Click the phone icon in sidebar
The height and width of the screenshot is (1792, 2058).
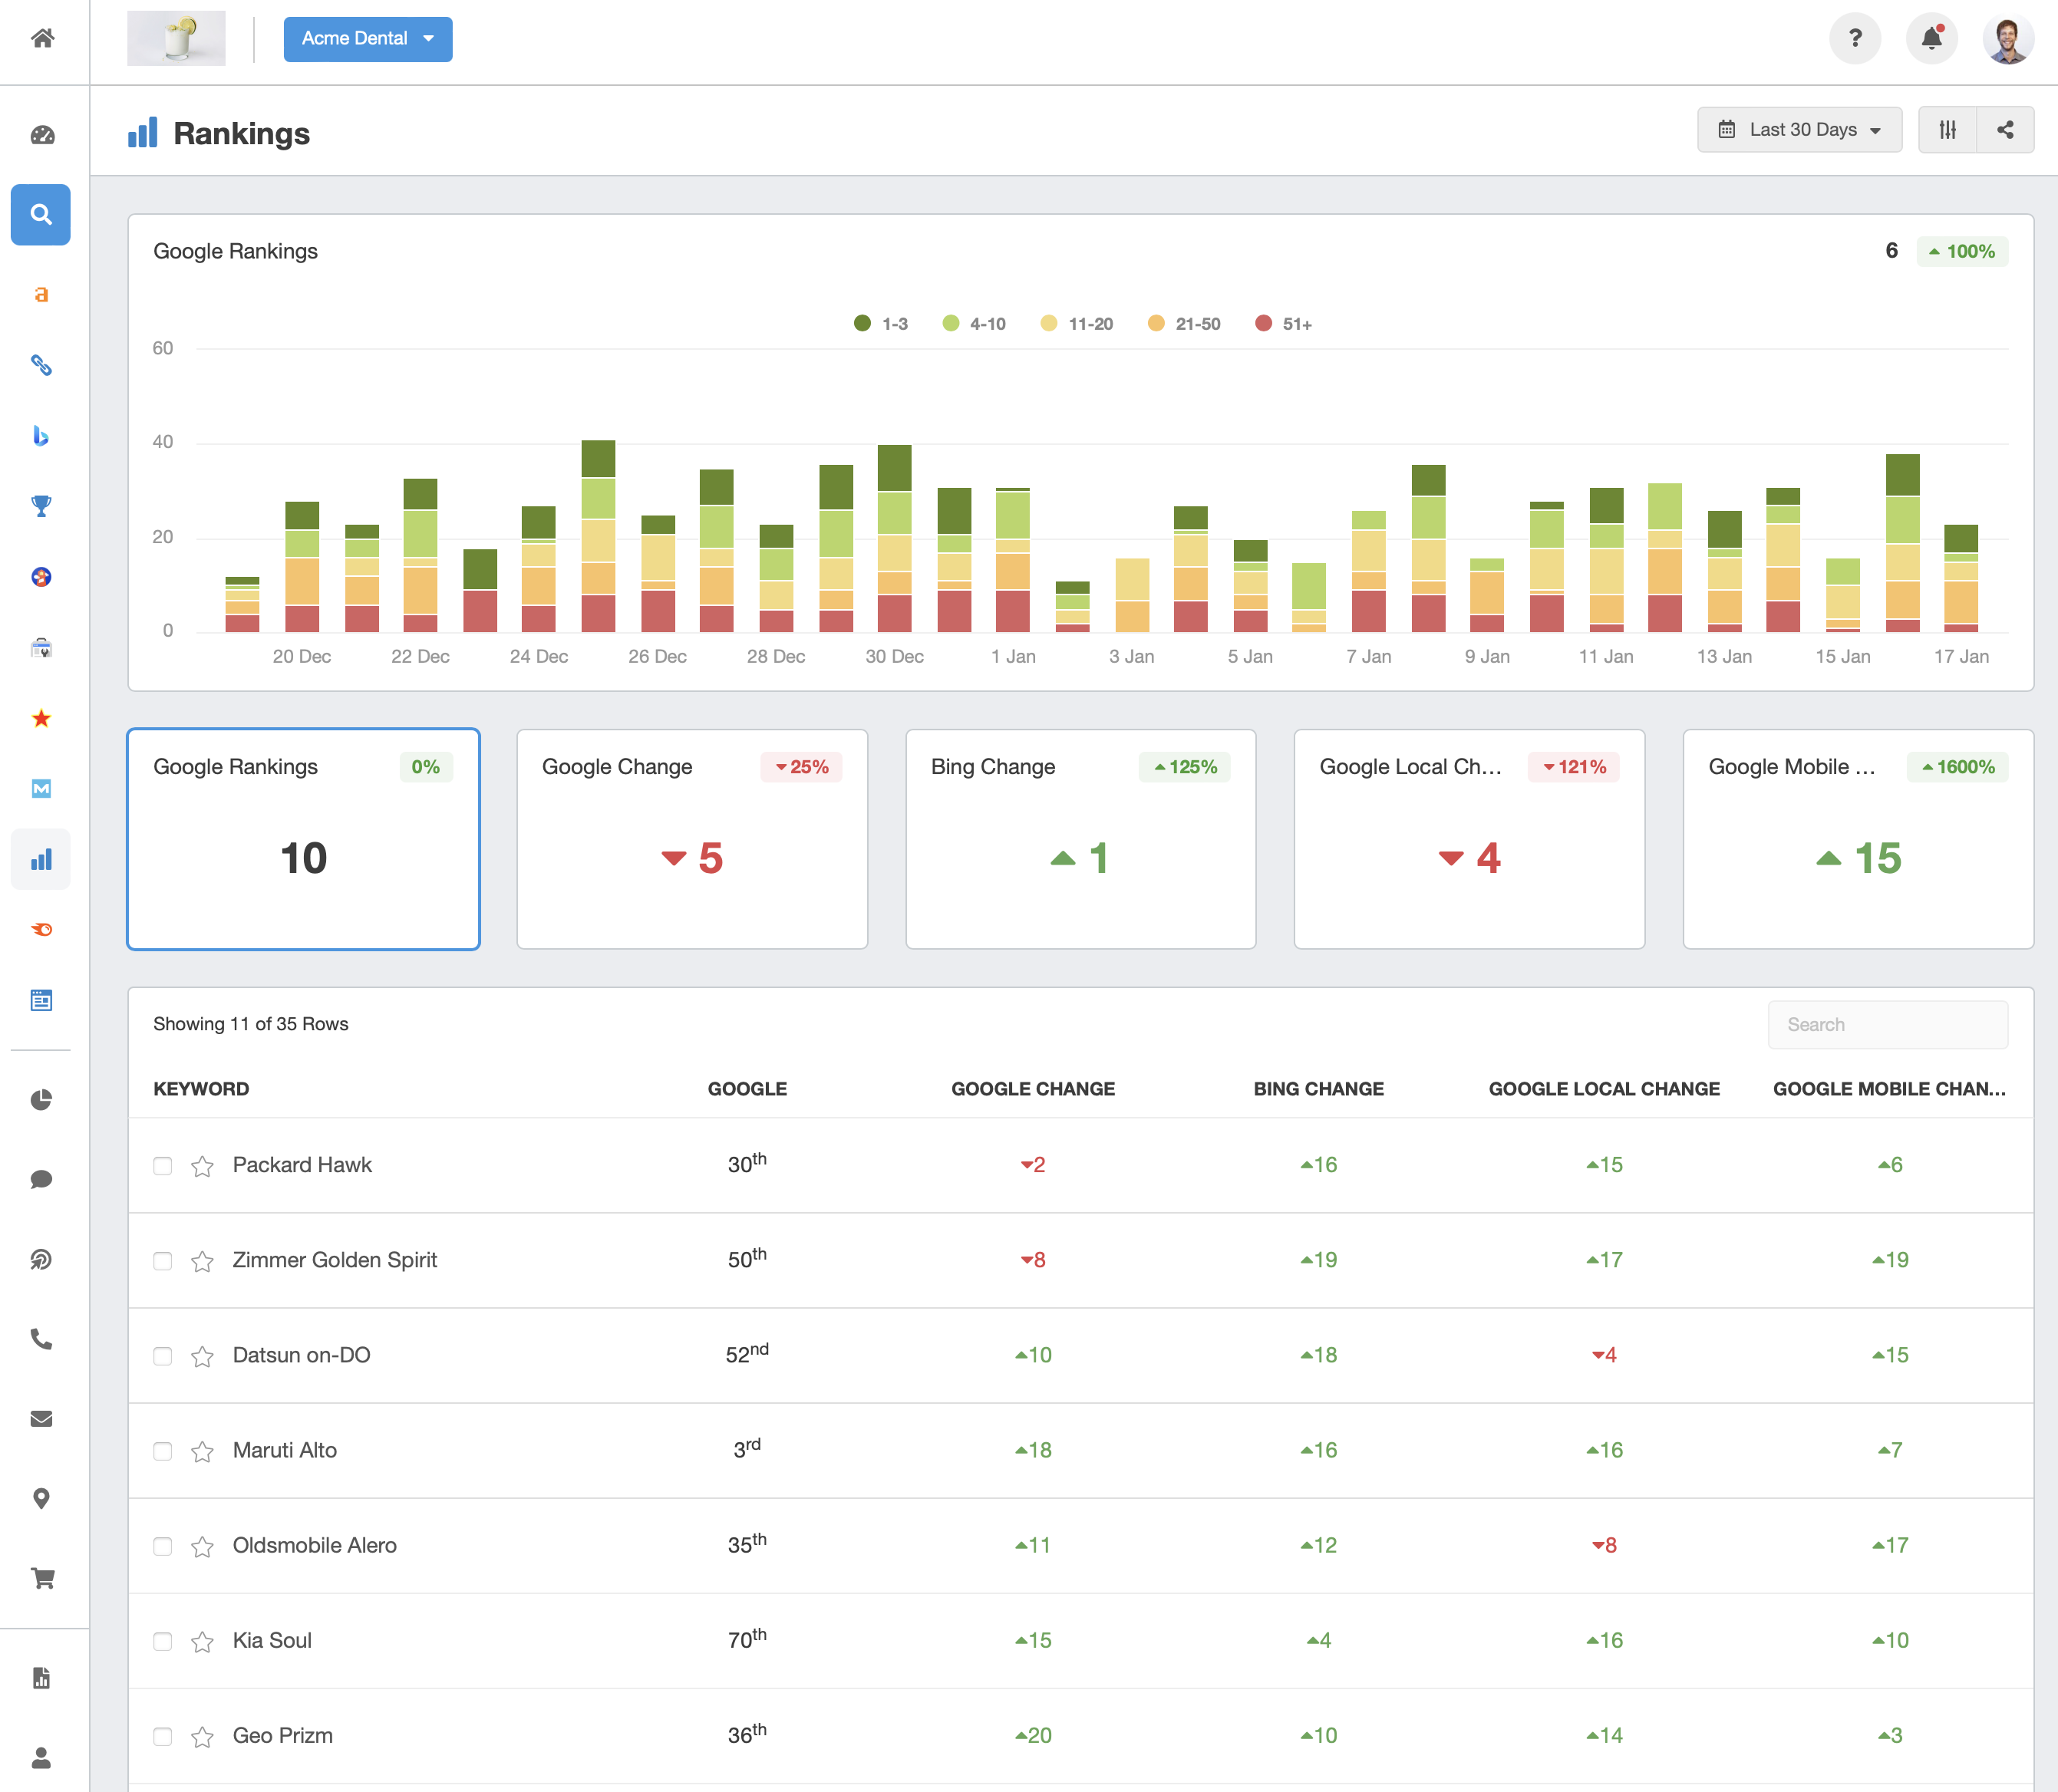[x=41, y=1339]
